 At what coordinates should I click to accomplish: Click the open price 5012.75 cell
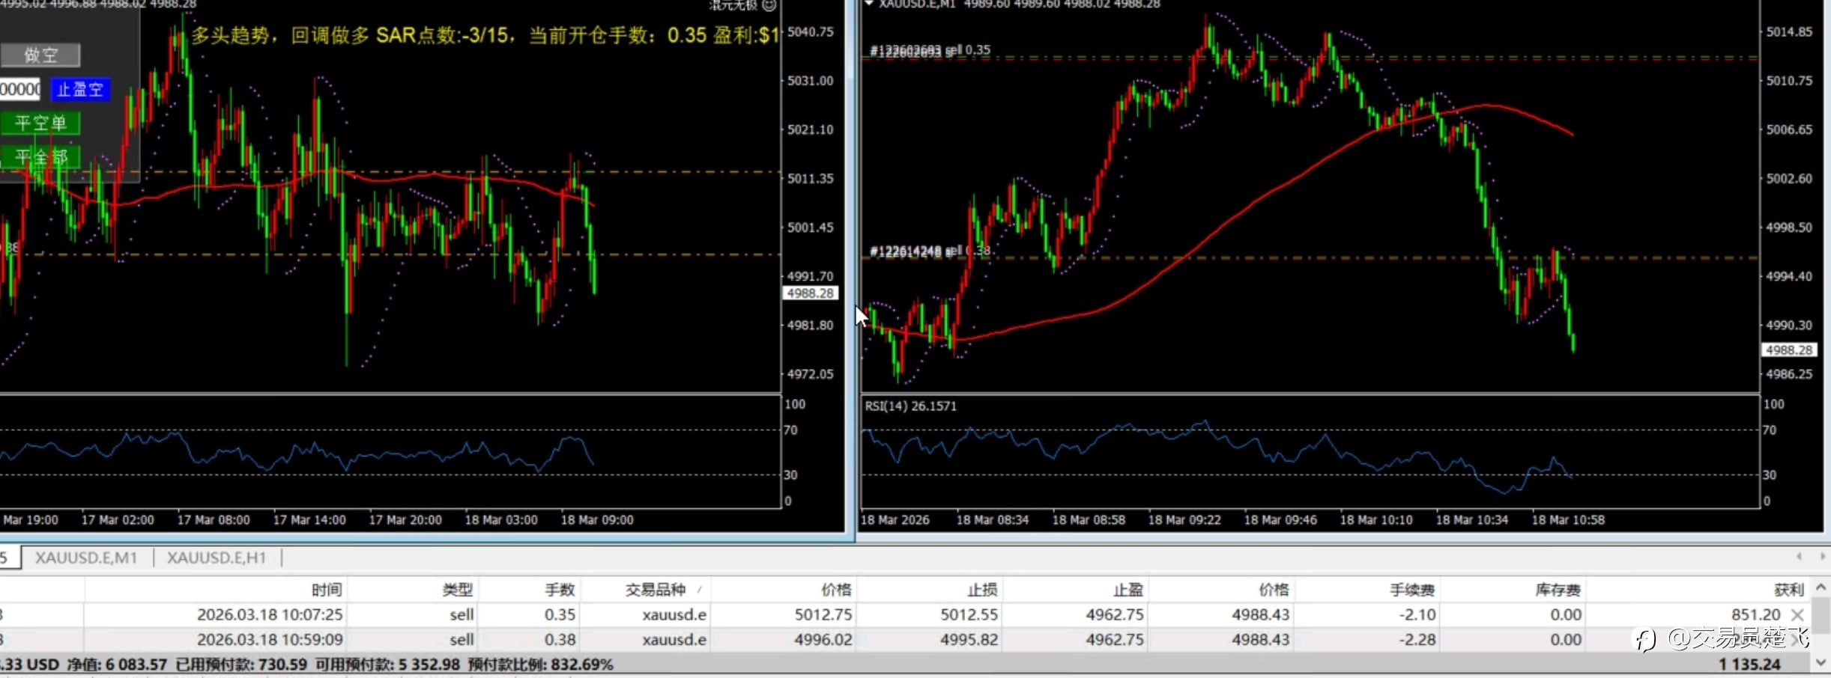point(823,614)
